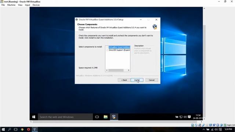Viewport: 235px width, 132px height.
Task: Click host volume tray icon
Action: [216, 129]
